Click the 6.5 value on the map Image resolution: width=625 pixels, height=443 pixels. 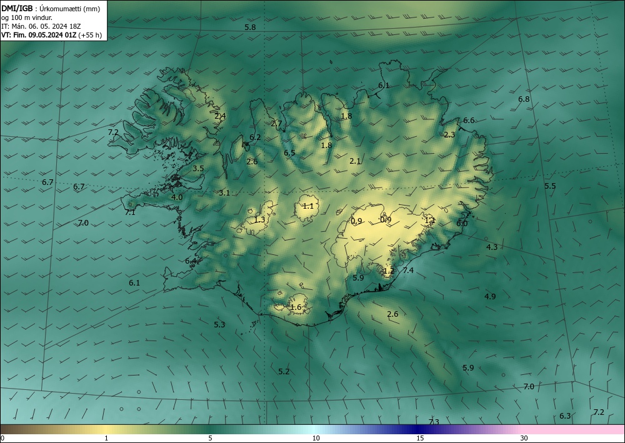pos(289,152)
